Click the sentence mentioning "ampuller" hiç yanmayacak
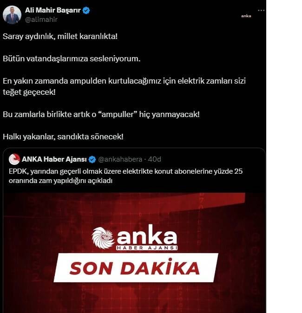The width and height of the screenshot is (302, 313). pyautogui.click(x=101, y=114)
